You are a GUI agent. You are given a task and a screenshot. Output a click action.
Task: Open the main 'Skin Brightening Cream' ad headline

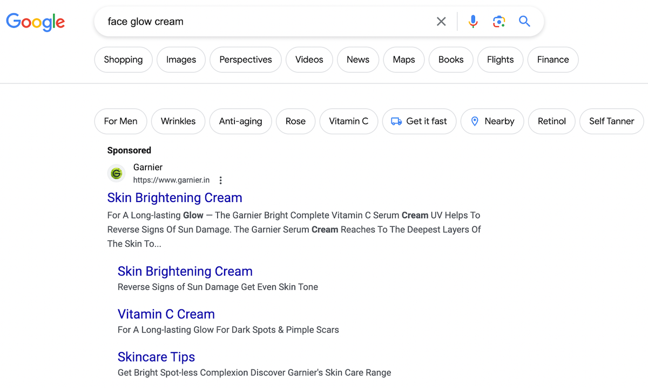174,198
